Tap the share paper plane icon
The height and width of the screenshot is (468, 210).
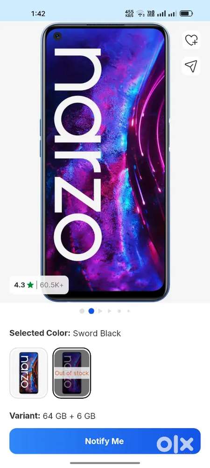[191, 66]
